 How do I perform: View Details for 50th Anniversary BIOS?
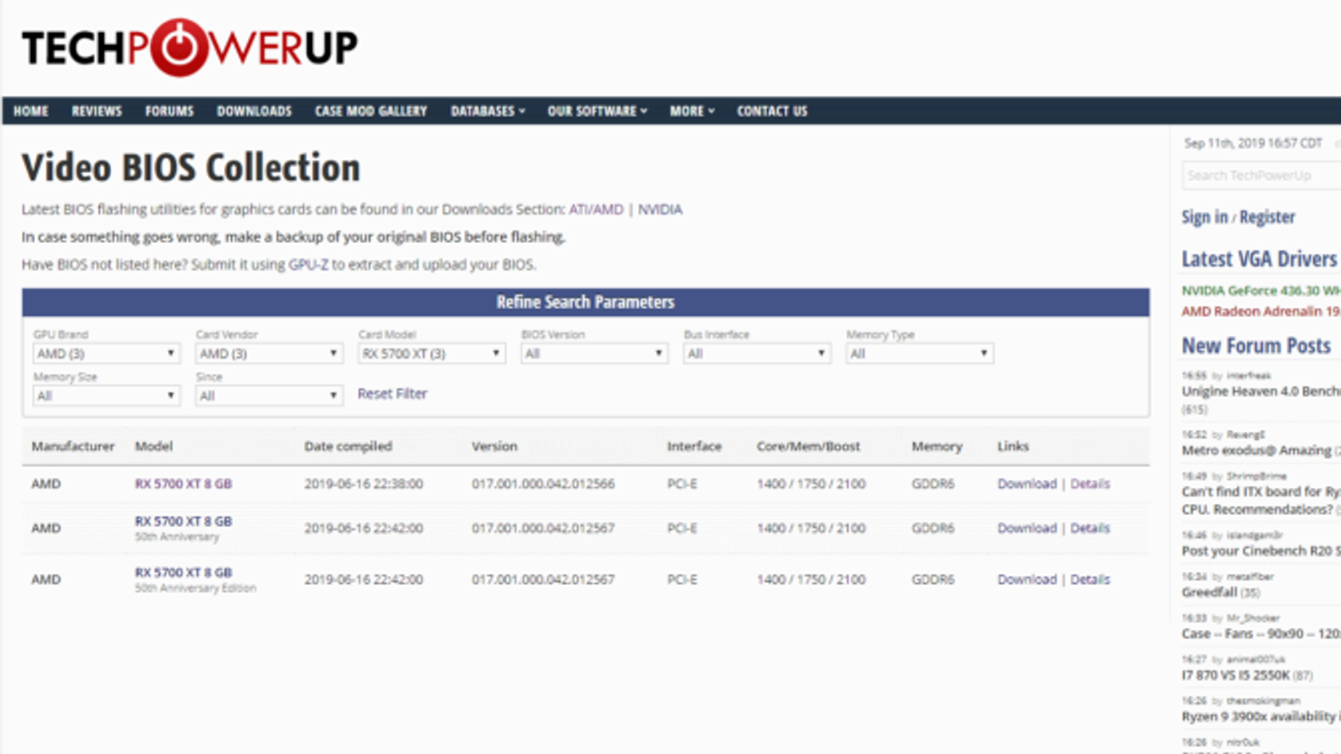click(1090, 529)
